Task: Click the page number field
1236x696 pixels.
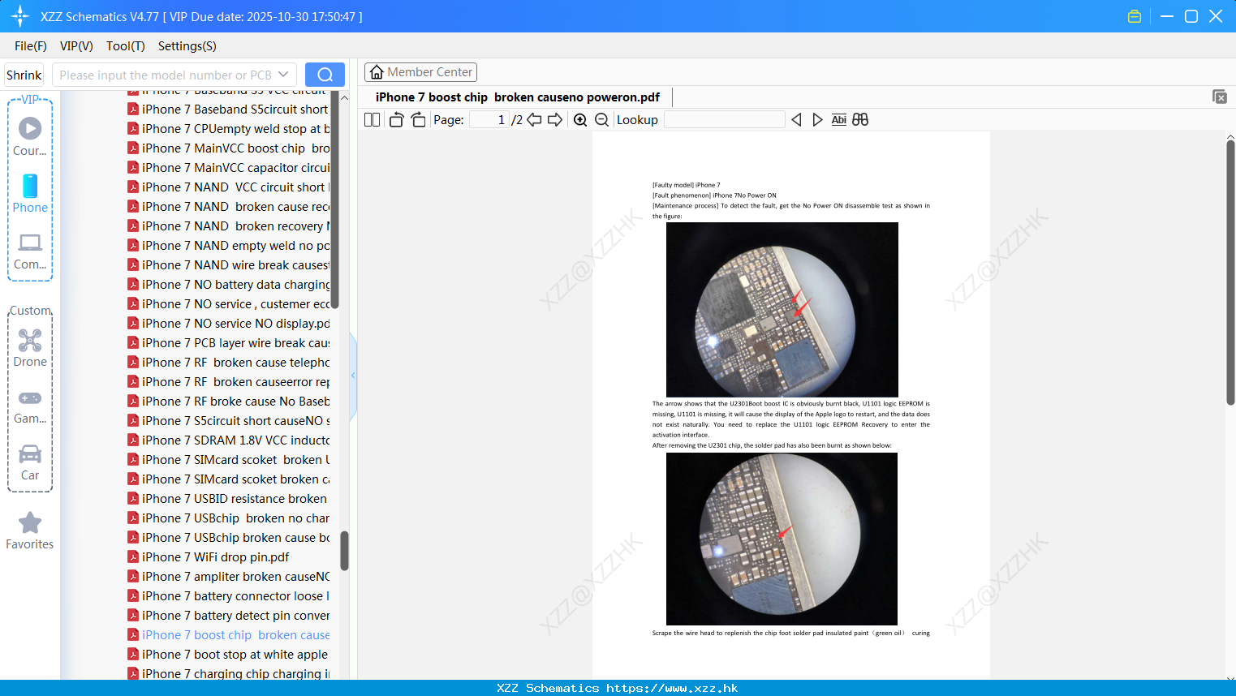Action: [x=489, y=120]
